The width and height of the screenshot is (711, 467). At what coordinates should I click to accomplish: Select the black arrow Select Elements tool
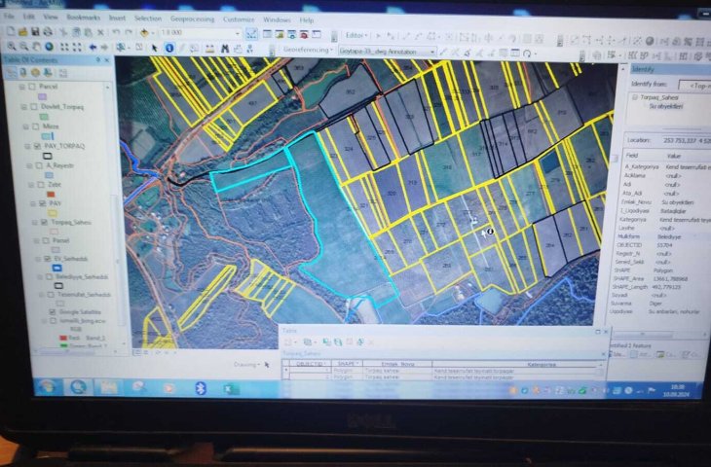[x=156, y=47]
